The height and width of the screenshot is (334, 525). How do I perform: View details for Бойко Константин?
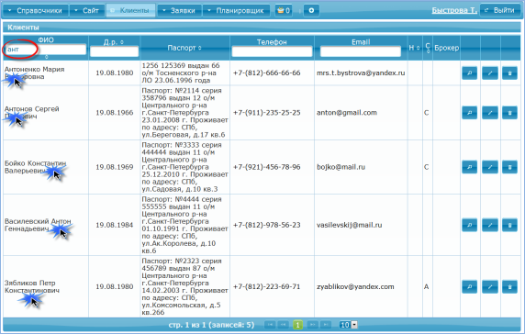pos(469,167)
